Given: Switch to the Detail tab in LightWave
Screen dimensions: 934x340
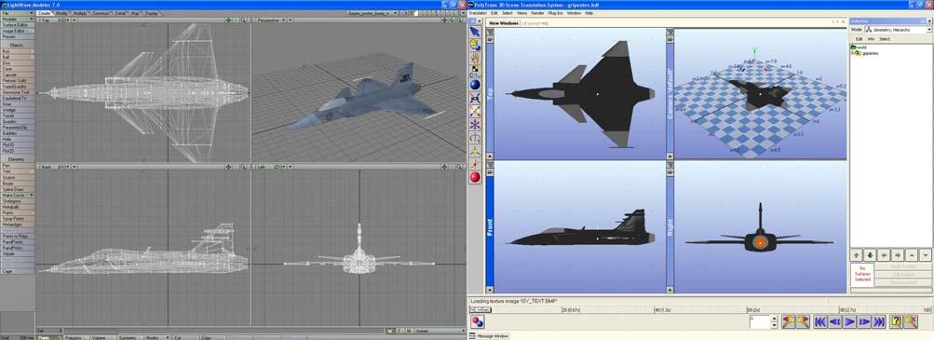Looking at the screenshot, I should click(x=120, y=13).
